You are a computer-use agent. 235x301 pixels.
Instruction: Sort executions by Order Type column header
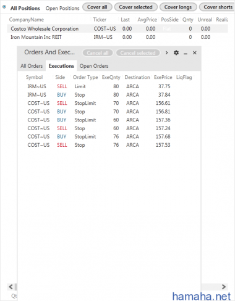click(x=85, y=77)
